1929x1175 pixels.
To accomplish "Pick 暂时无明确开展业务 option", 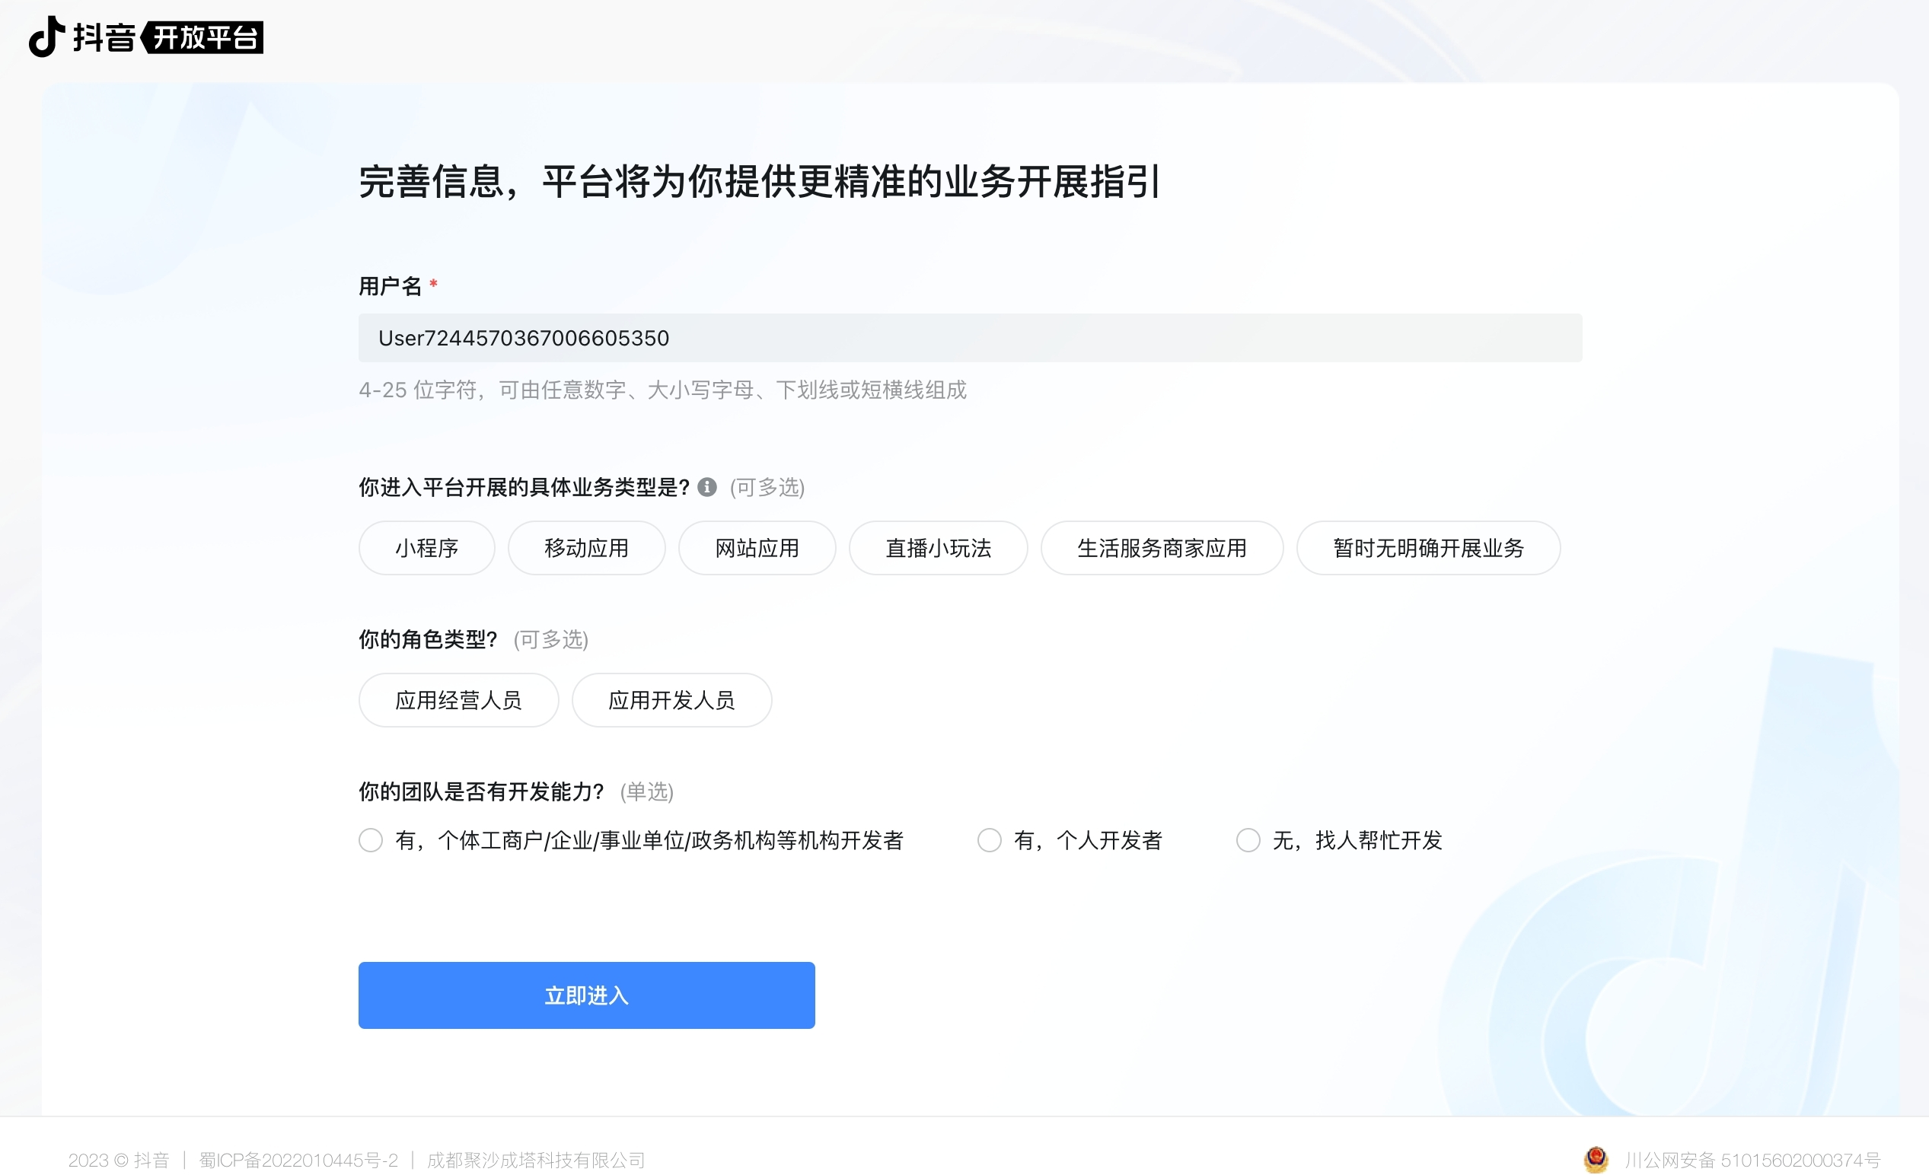I will [1428, 548].
